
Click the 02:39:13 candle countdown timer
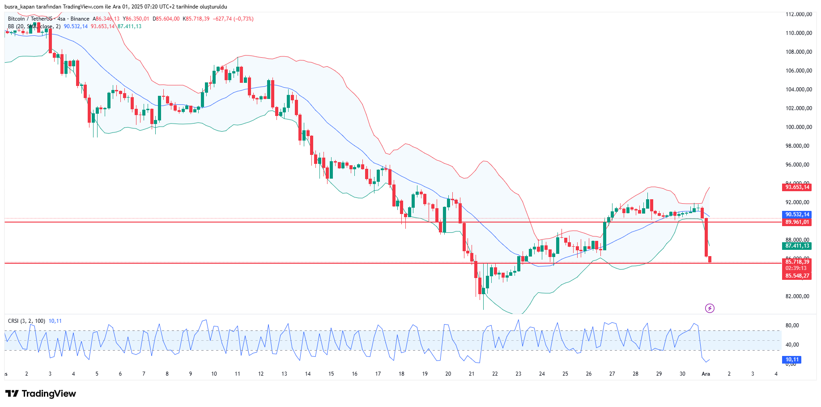click(x=796, y=269)
